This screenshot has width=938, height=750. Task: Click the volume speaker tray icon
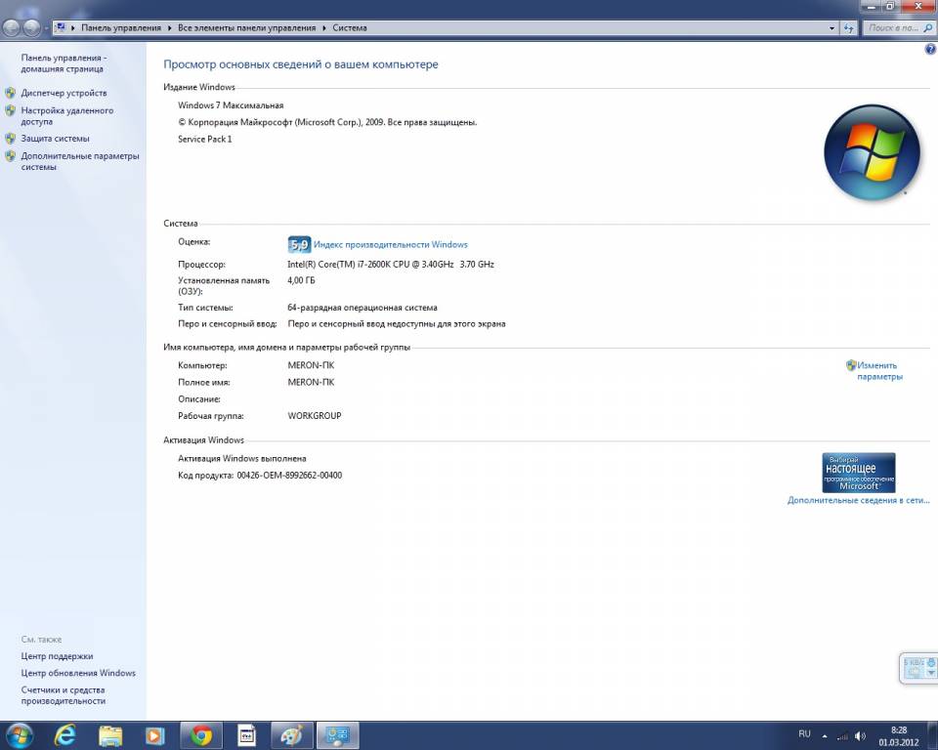click(860, 735)
